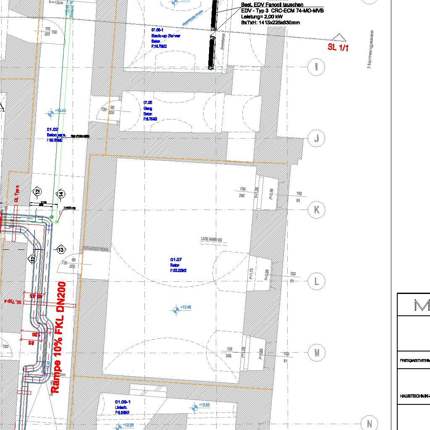This screenshot has width=430, height=430.
Task: Pick the grid axis bubble L
Action: [x=316, y=281]
